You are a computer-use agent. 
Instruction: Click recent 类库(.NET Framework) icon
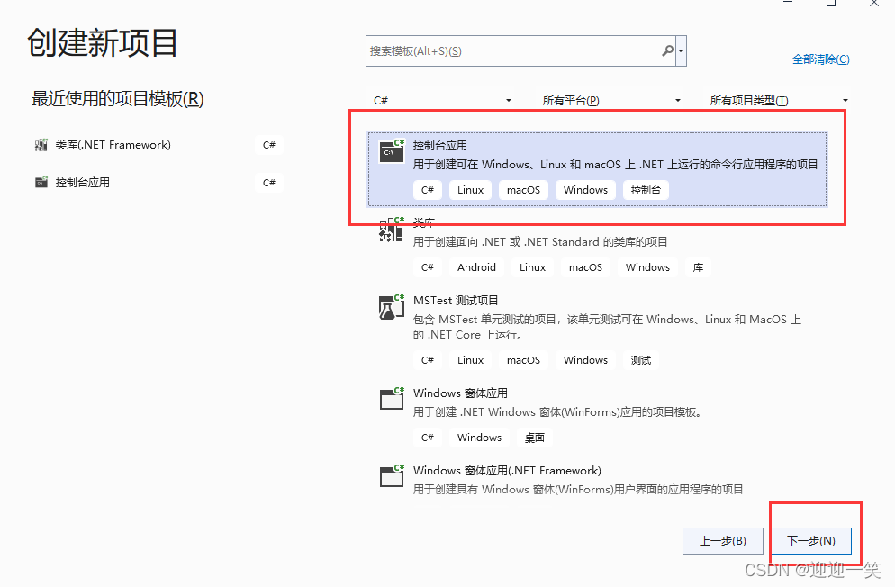click(41, 145)
